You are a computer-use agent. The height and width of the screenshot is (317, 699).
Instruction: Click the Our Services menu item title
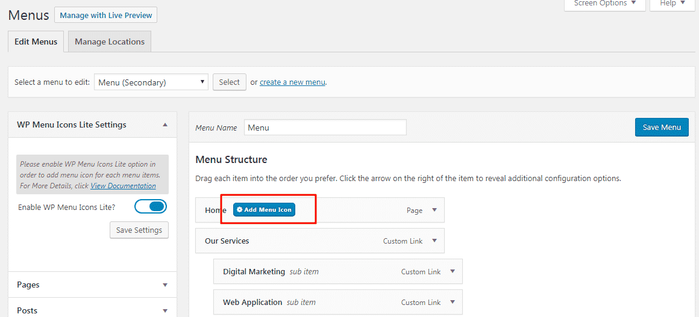point(227,241)
